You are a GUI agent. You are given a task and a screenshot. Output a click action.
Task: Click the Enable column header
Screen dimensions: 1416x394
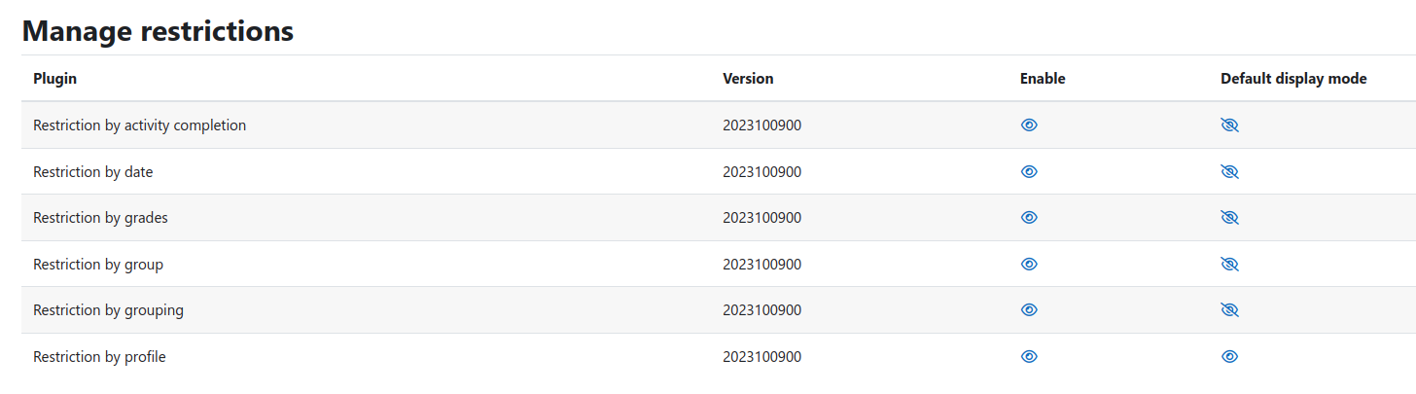tap(1043, 79)
